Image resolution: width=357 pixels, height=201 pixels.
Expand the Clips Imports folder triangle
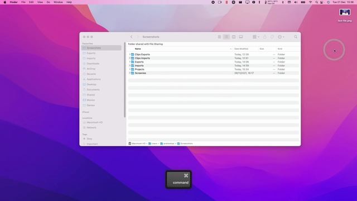[130, 58]
